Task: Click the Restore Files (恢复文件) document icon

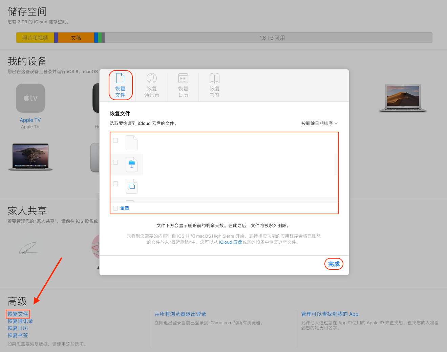Action: [120, 78]
